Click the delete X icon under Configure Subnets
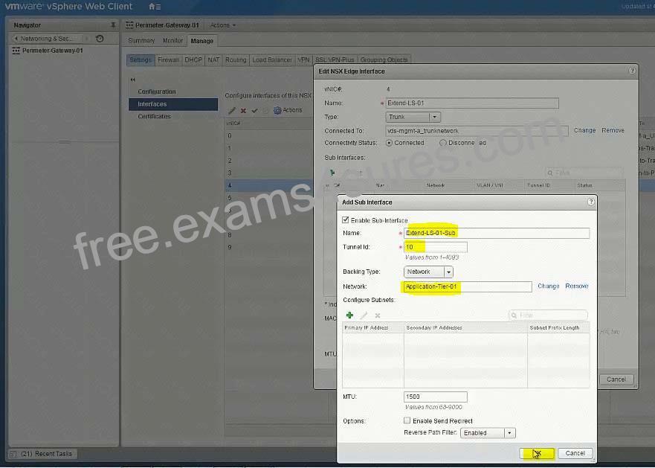This screenshot has height=468, width=655. [x=378, y=315]
